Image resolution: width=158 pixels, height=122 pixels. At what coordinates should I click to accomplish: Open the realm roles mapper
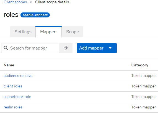13,107
